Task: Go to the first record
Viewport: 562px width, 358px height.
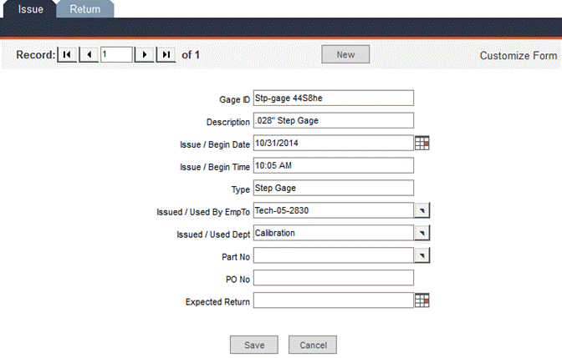Action: pyautogui.click(x=67, y=55)
